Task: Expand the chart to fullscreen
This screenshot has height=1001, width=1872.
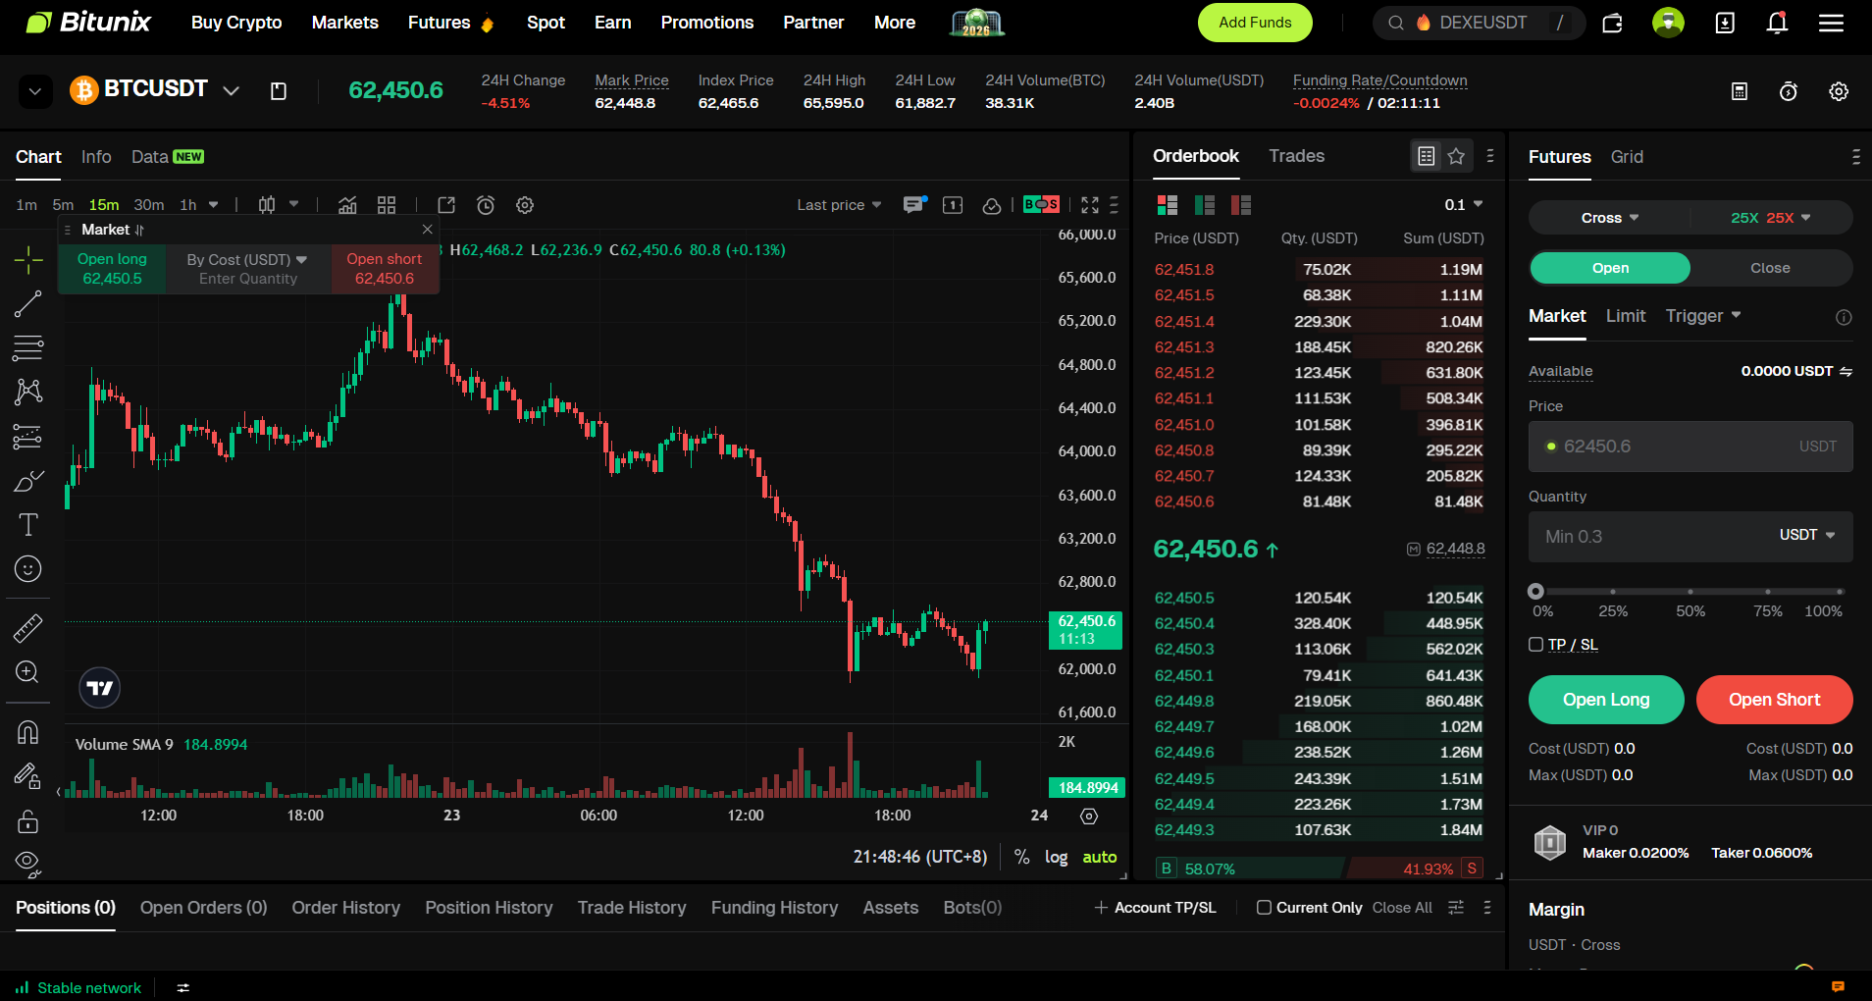Action: (1090, 205)
